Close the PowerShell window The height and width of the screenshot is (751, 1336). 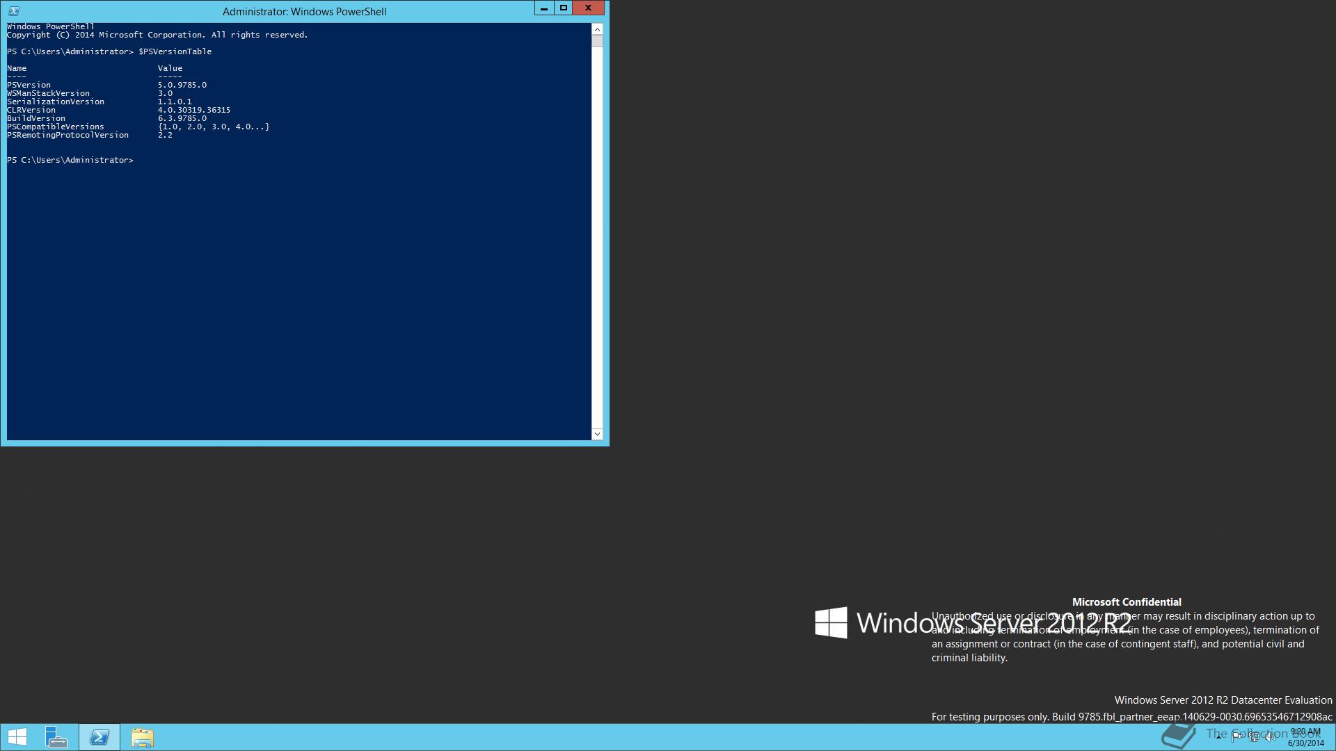589,8
